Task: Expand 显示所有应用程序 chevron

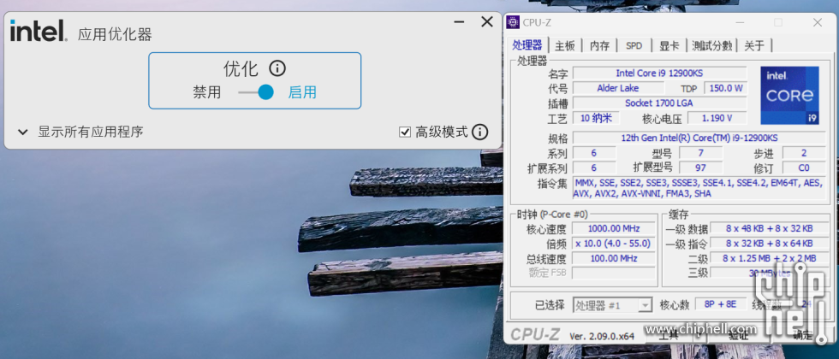Action: 22,132
